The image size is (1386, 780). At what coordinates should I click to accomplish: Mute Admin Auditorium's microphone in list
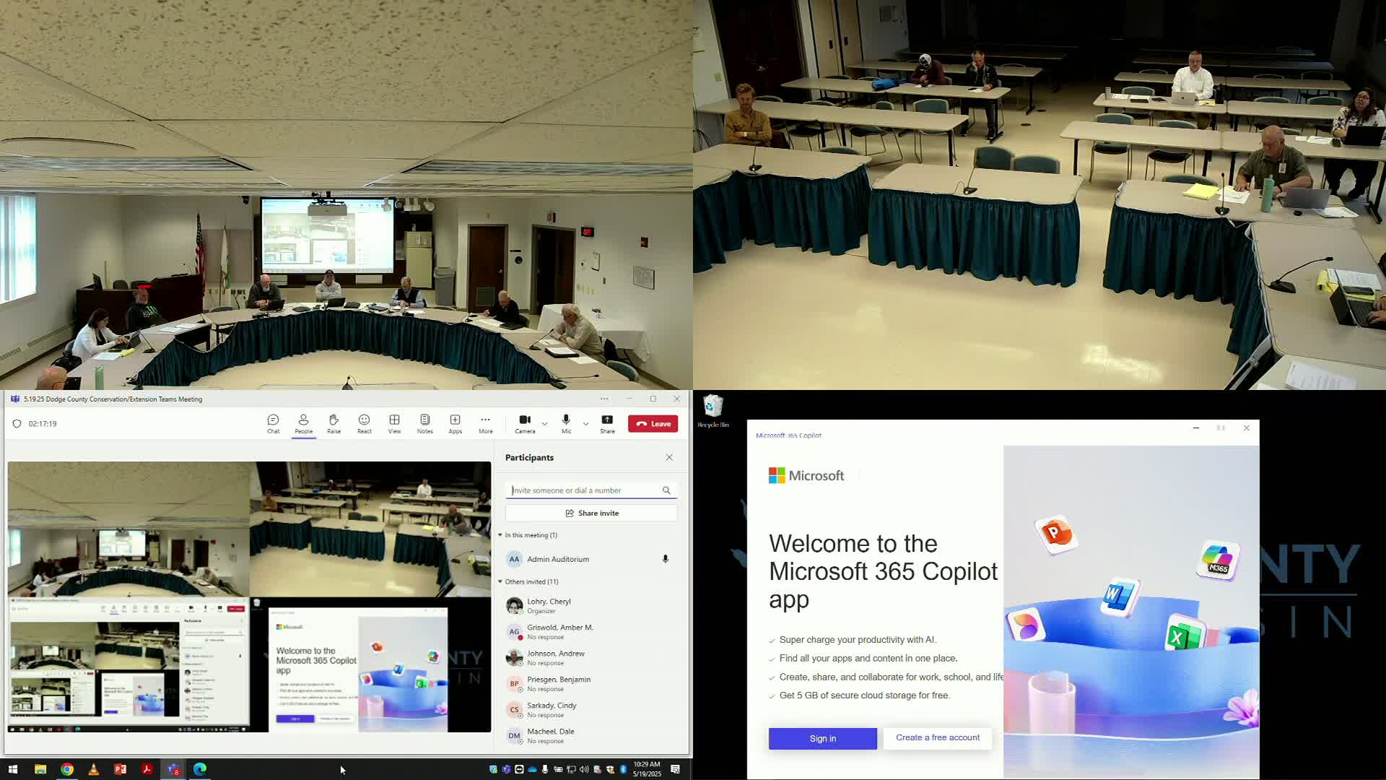tap(665, 559)
